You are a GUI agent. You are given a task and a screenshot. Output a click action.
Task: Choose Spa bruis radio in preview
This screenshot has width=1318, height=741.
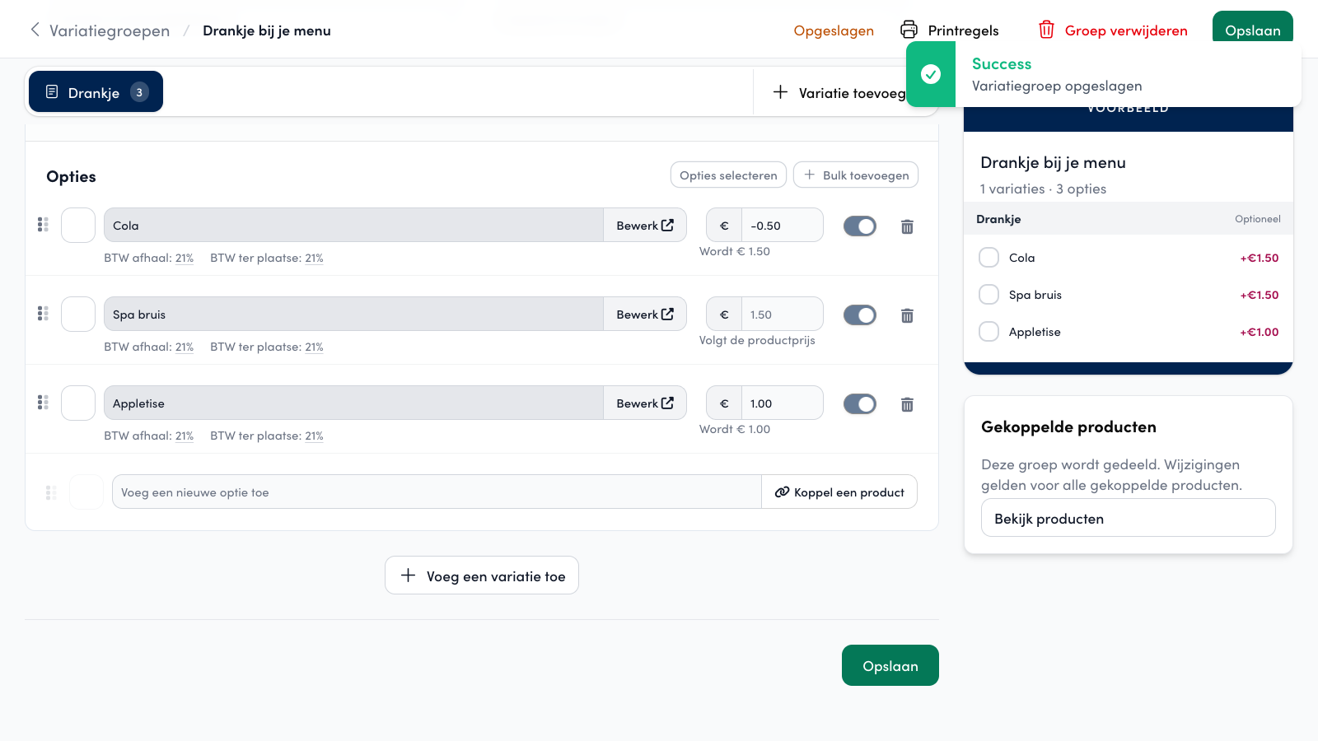pyautogui.click(x=988, y=295)
